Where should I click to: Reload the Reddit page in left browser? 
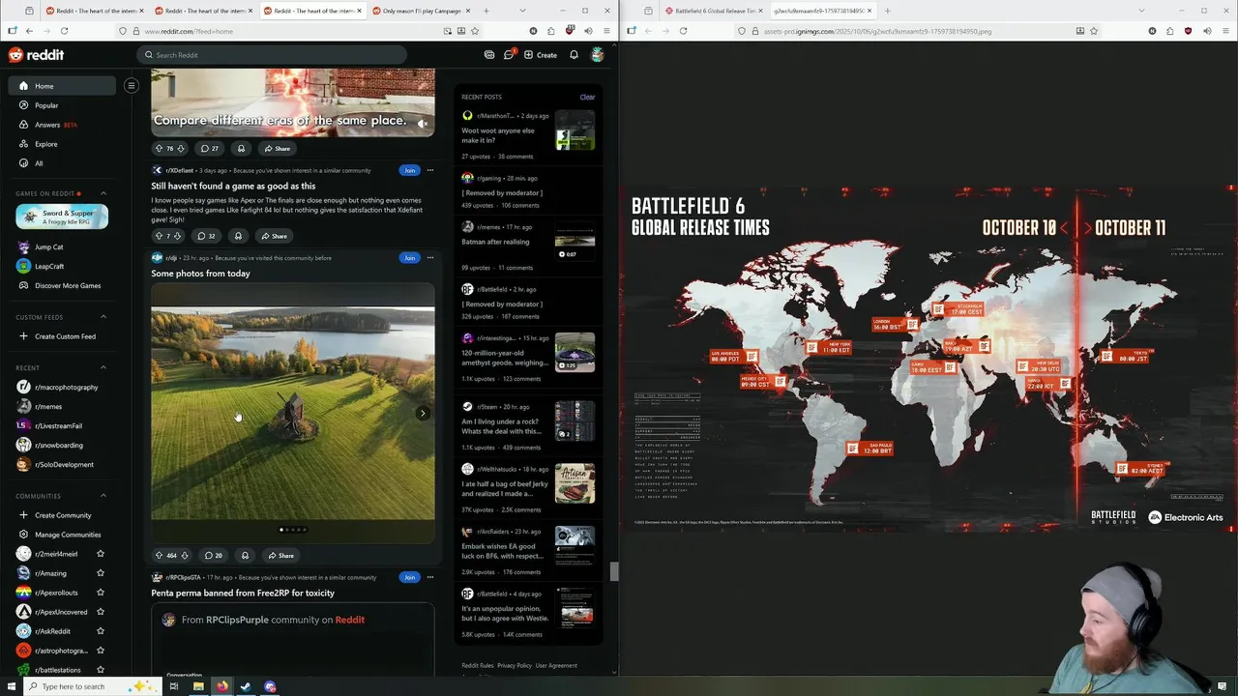(64, 31)
